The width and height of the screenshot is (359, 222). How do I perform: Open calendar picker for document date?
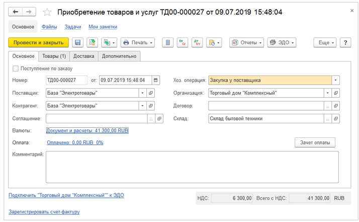tap(155, 80)
